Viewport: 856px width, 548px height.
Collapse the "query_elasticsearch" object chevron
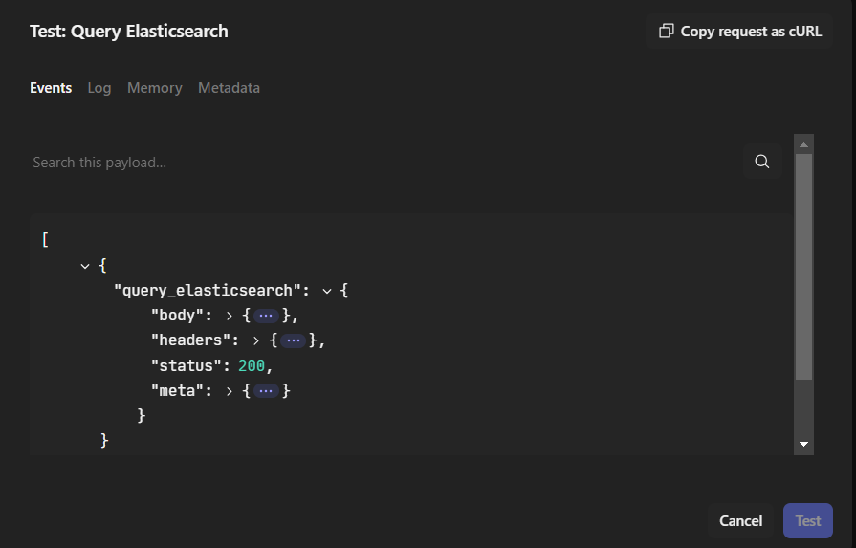click(x=327, y=290)
